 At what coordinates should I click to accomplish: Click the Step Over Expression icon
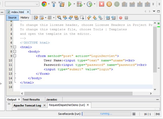[132, 4]
